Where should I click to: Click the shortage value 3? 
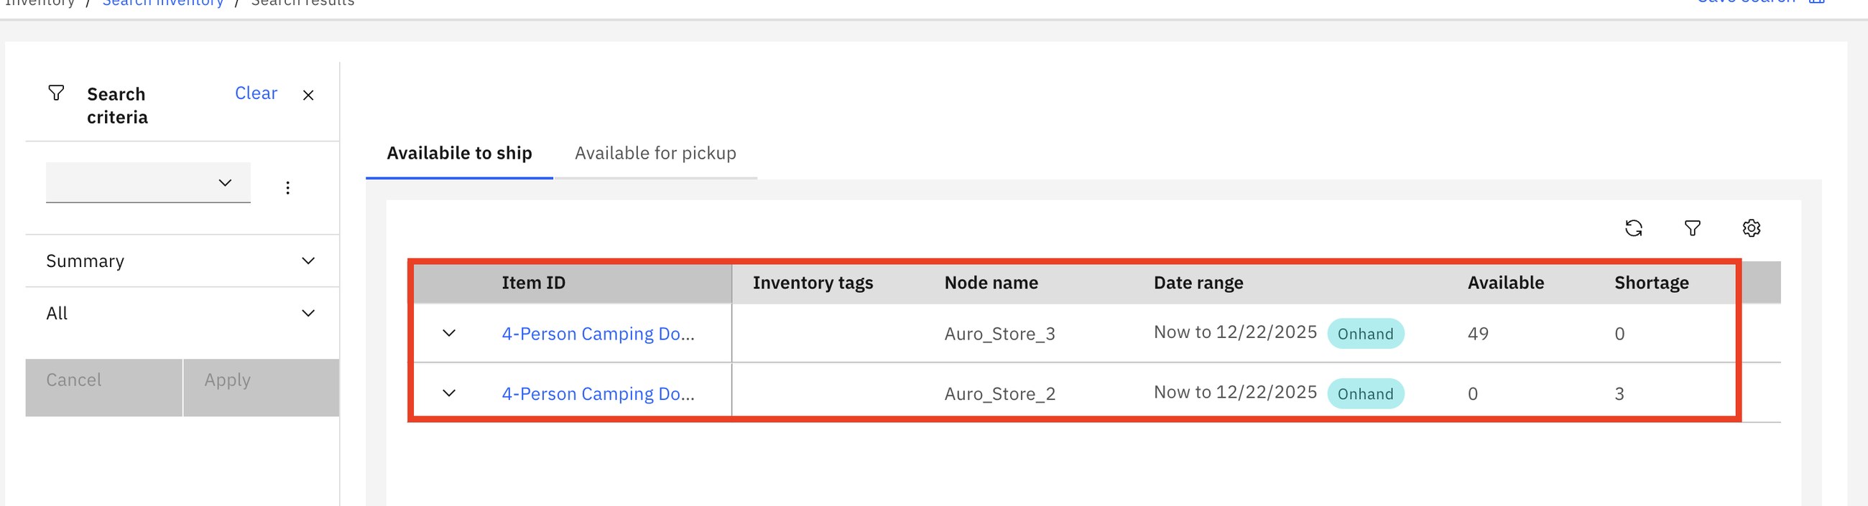point(1619,394)
